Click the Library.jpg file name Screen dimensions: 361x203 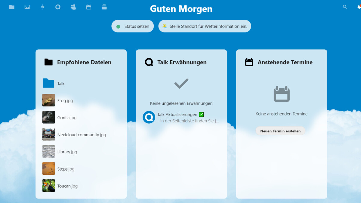point(67,152)
